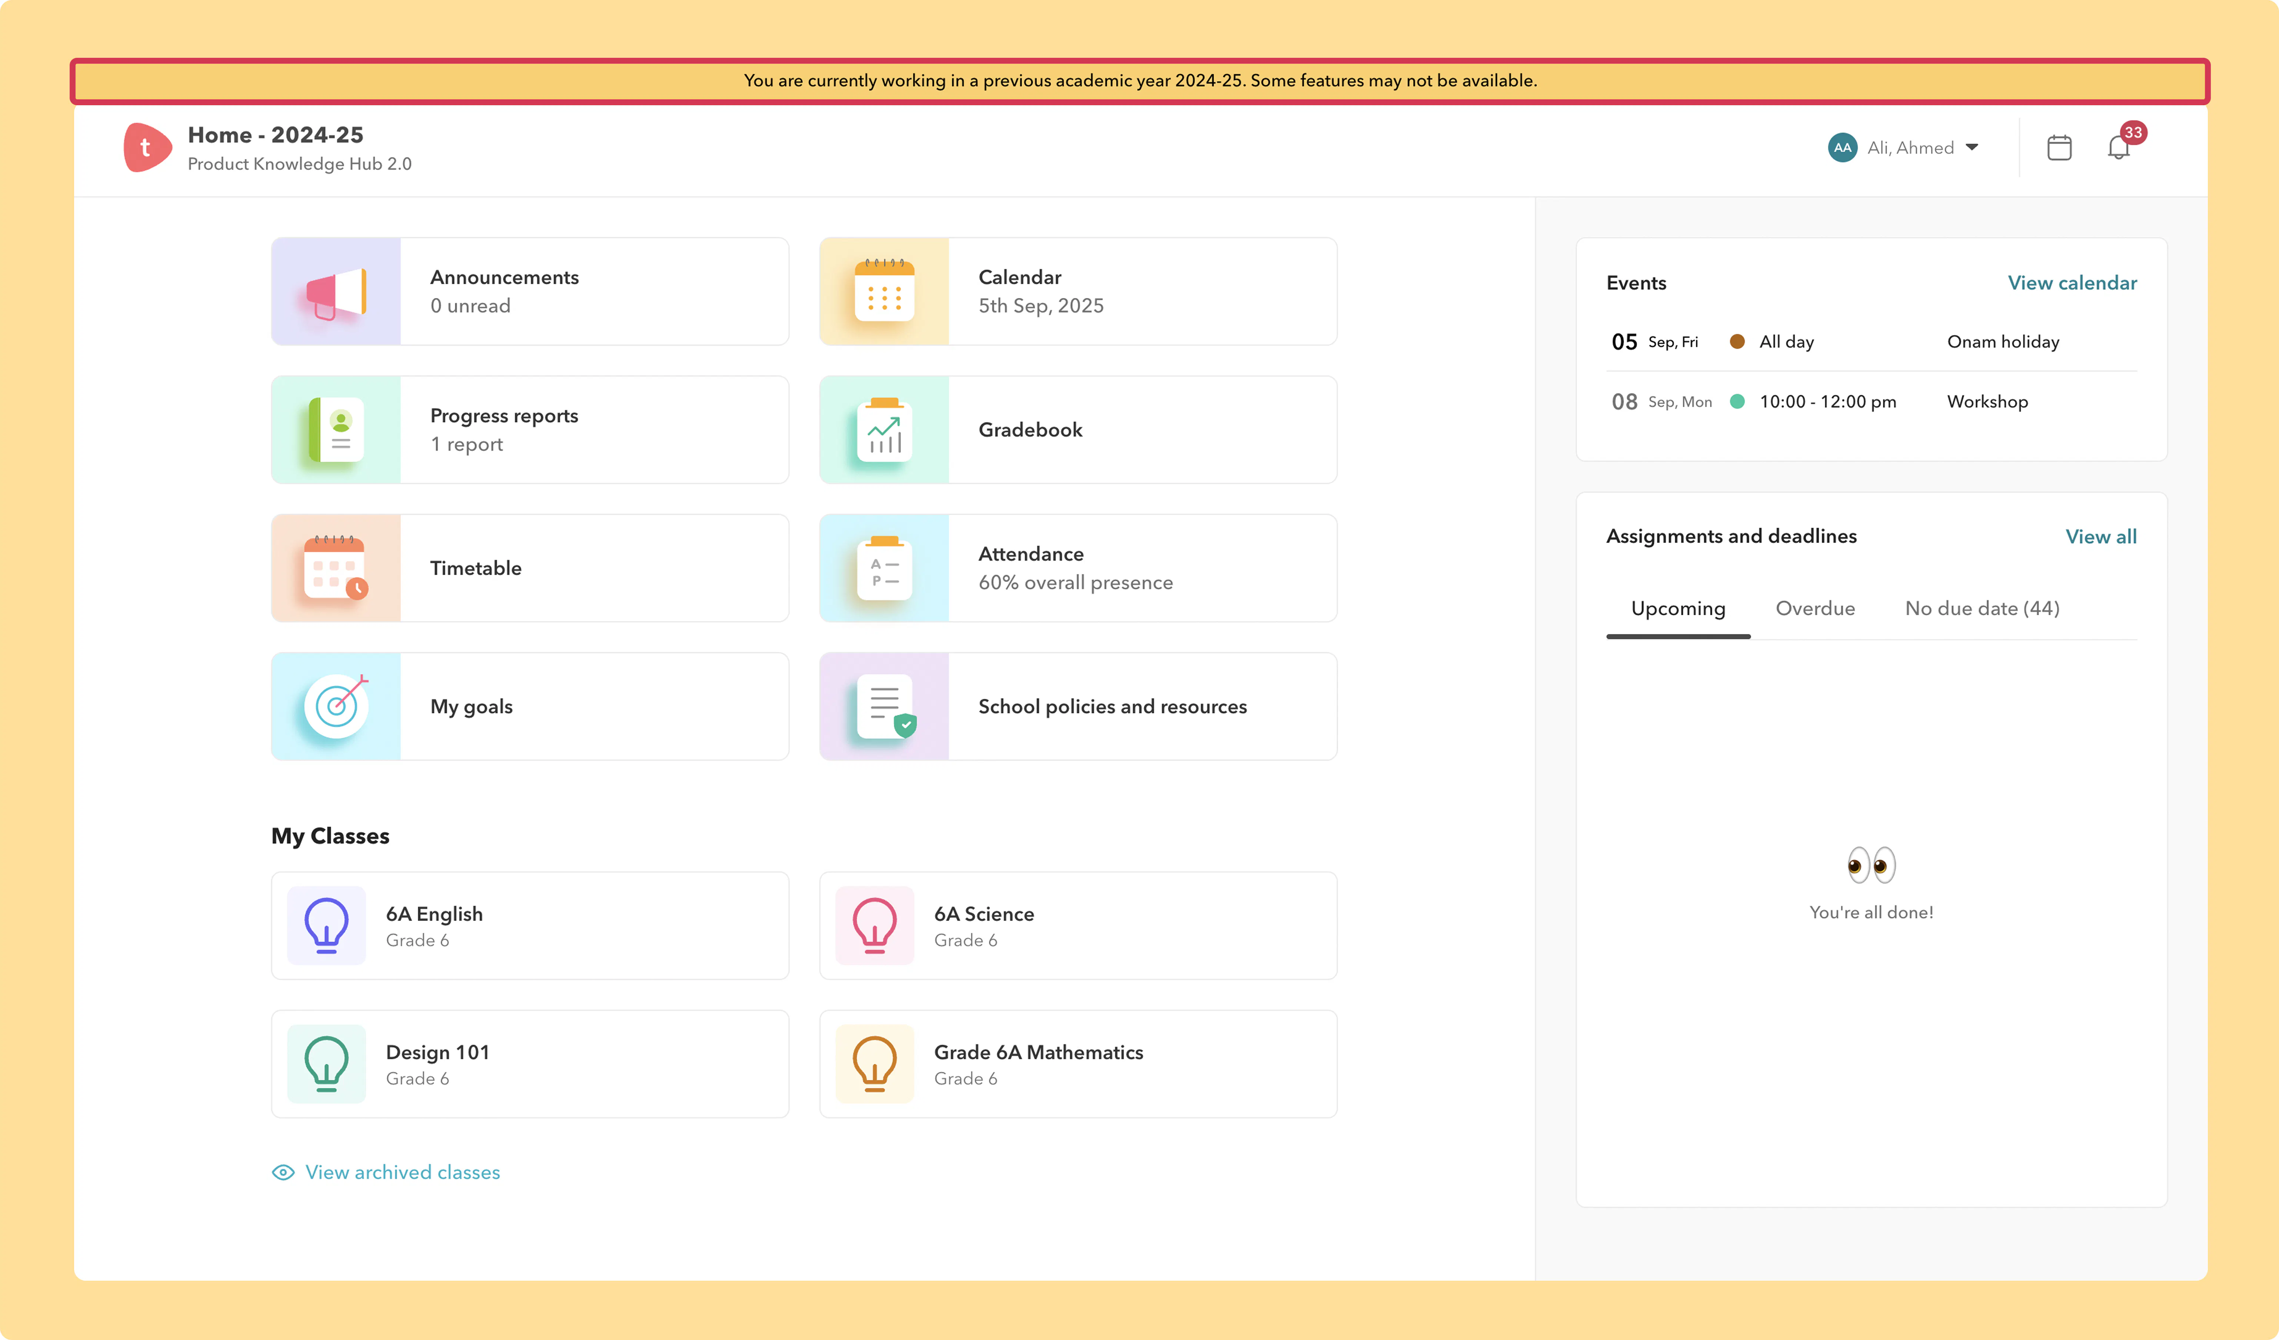Click the Timetable schedule icon
Viewport: 2279px width, 1340px height.
pos(336,568)
